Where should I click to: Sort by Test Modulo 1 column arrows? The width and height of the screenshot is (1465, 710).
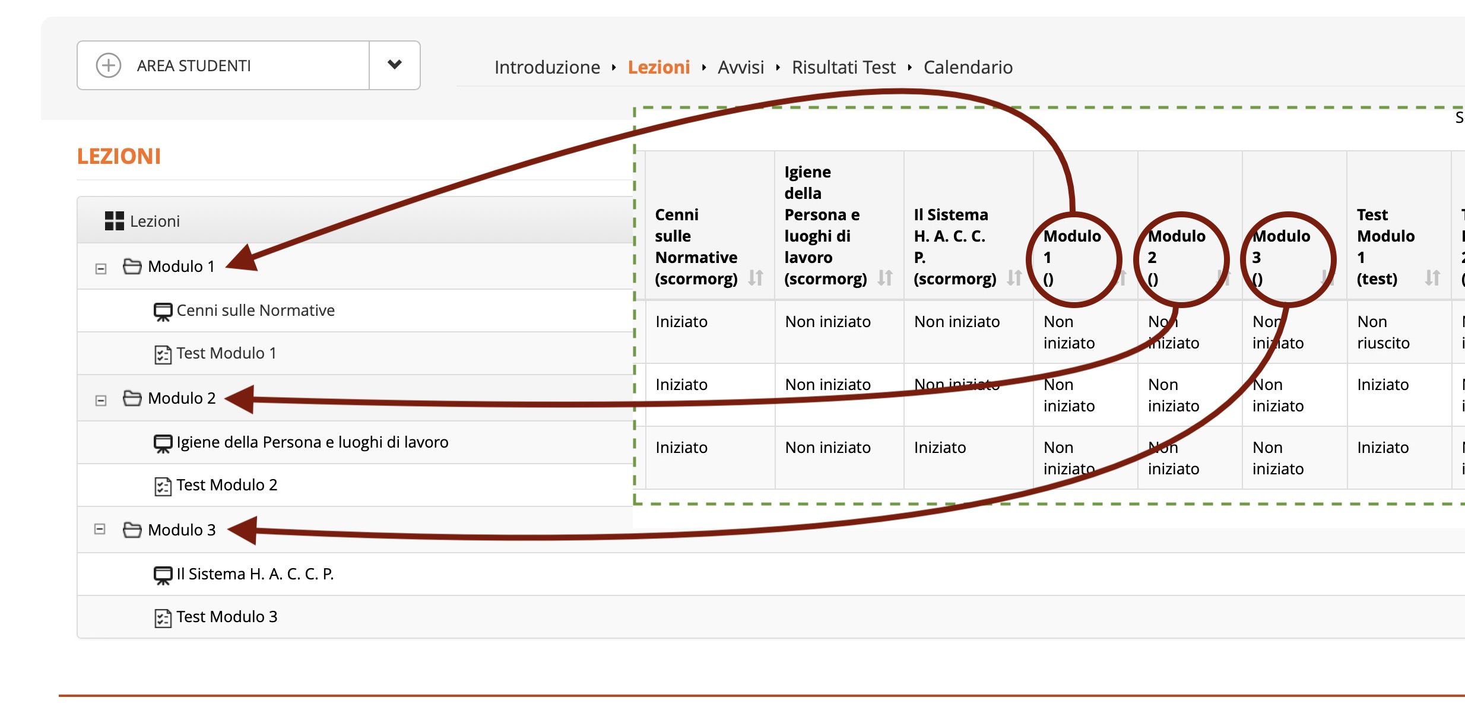click(1432, 278)
